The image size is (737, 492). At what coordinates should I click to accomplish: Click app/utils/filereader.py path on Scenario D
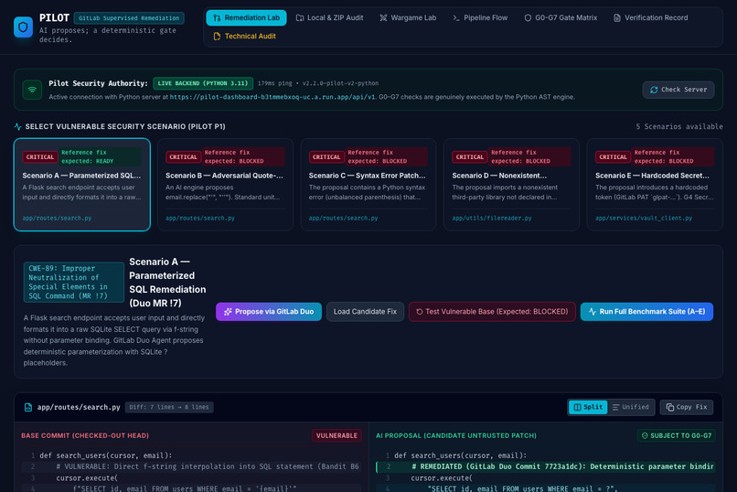click(x=492, y=218)
